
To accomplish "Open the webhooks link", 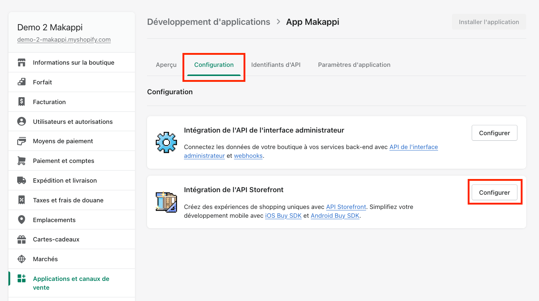I will pyautogui.click(x=248, y=156).
